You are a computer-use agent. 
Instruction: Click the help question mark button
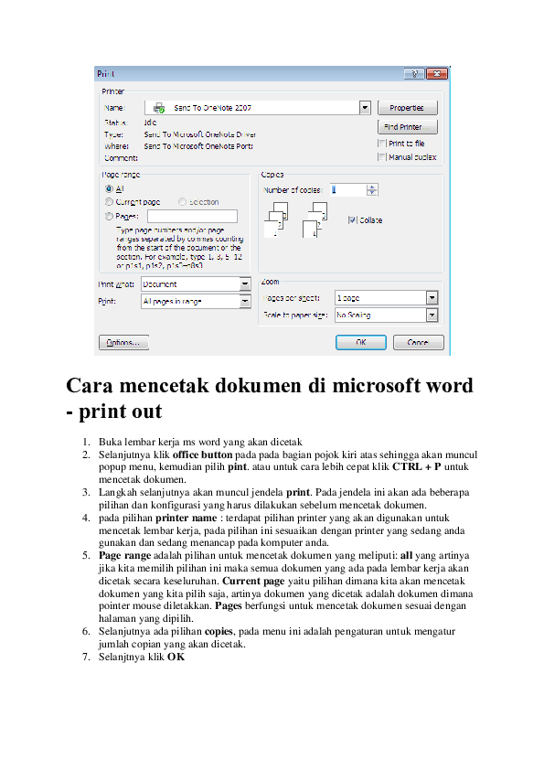point(414,74)
